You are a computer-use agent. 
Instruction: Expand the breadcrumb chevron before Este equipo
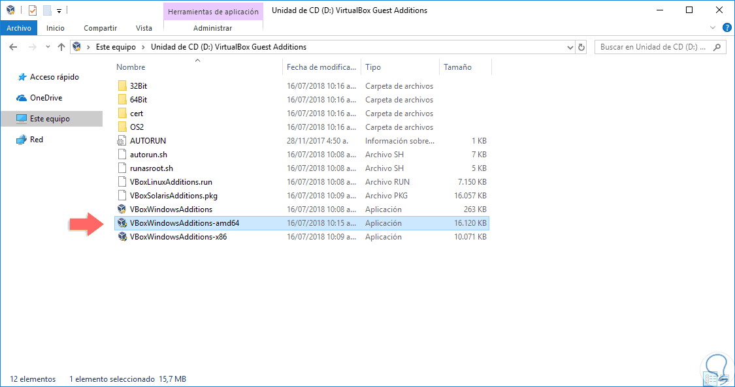click(x=88, y=47)
